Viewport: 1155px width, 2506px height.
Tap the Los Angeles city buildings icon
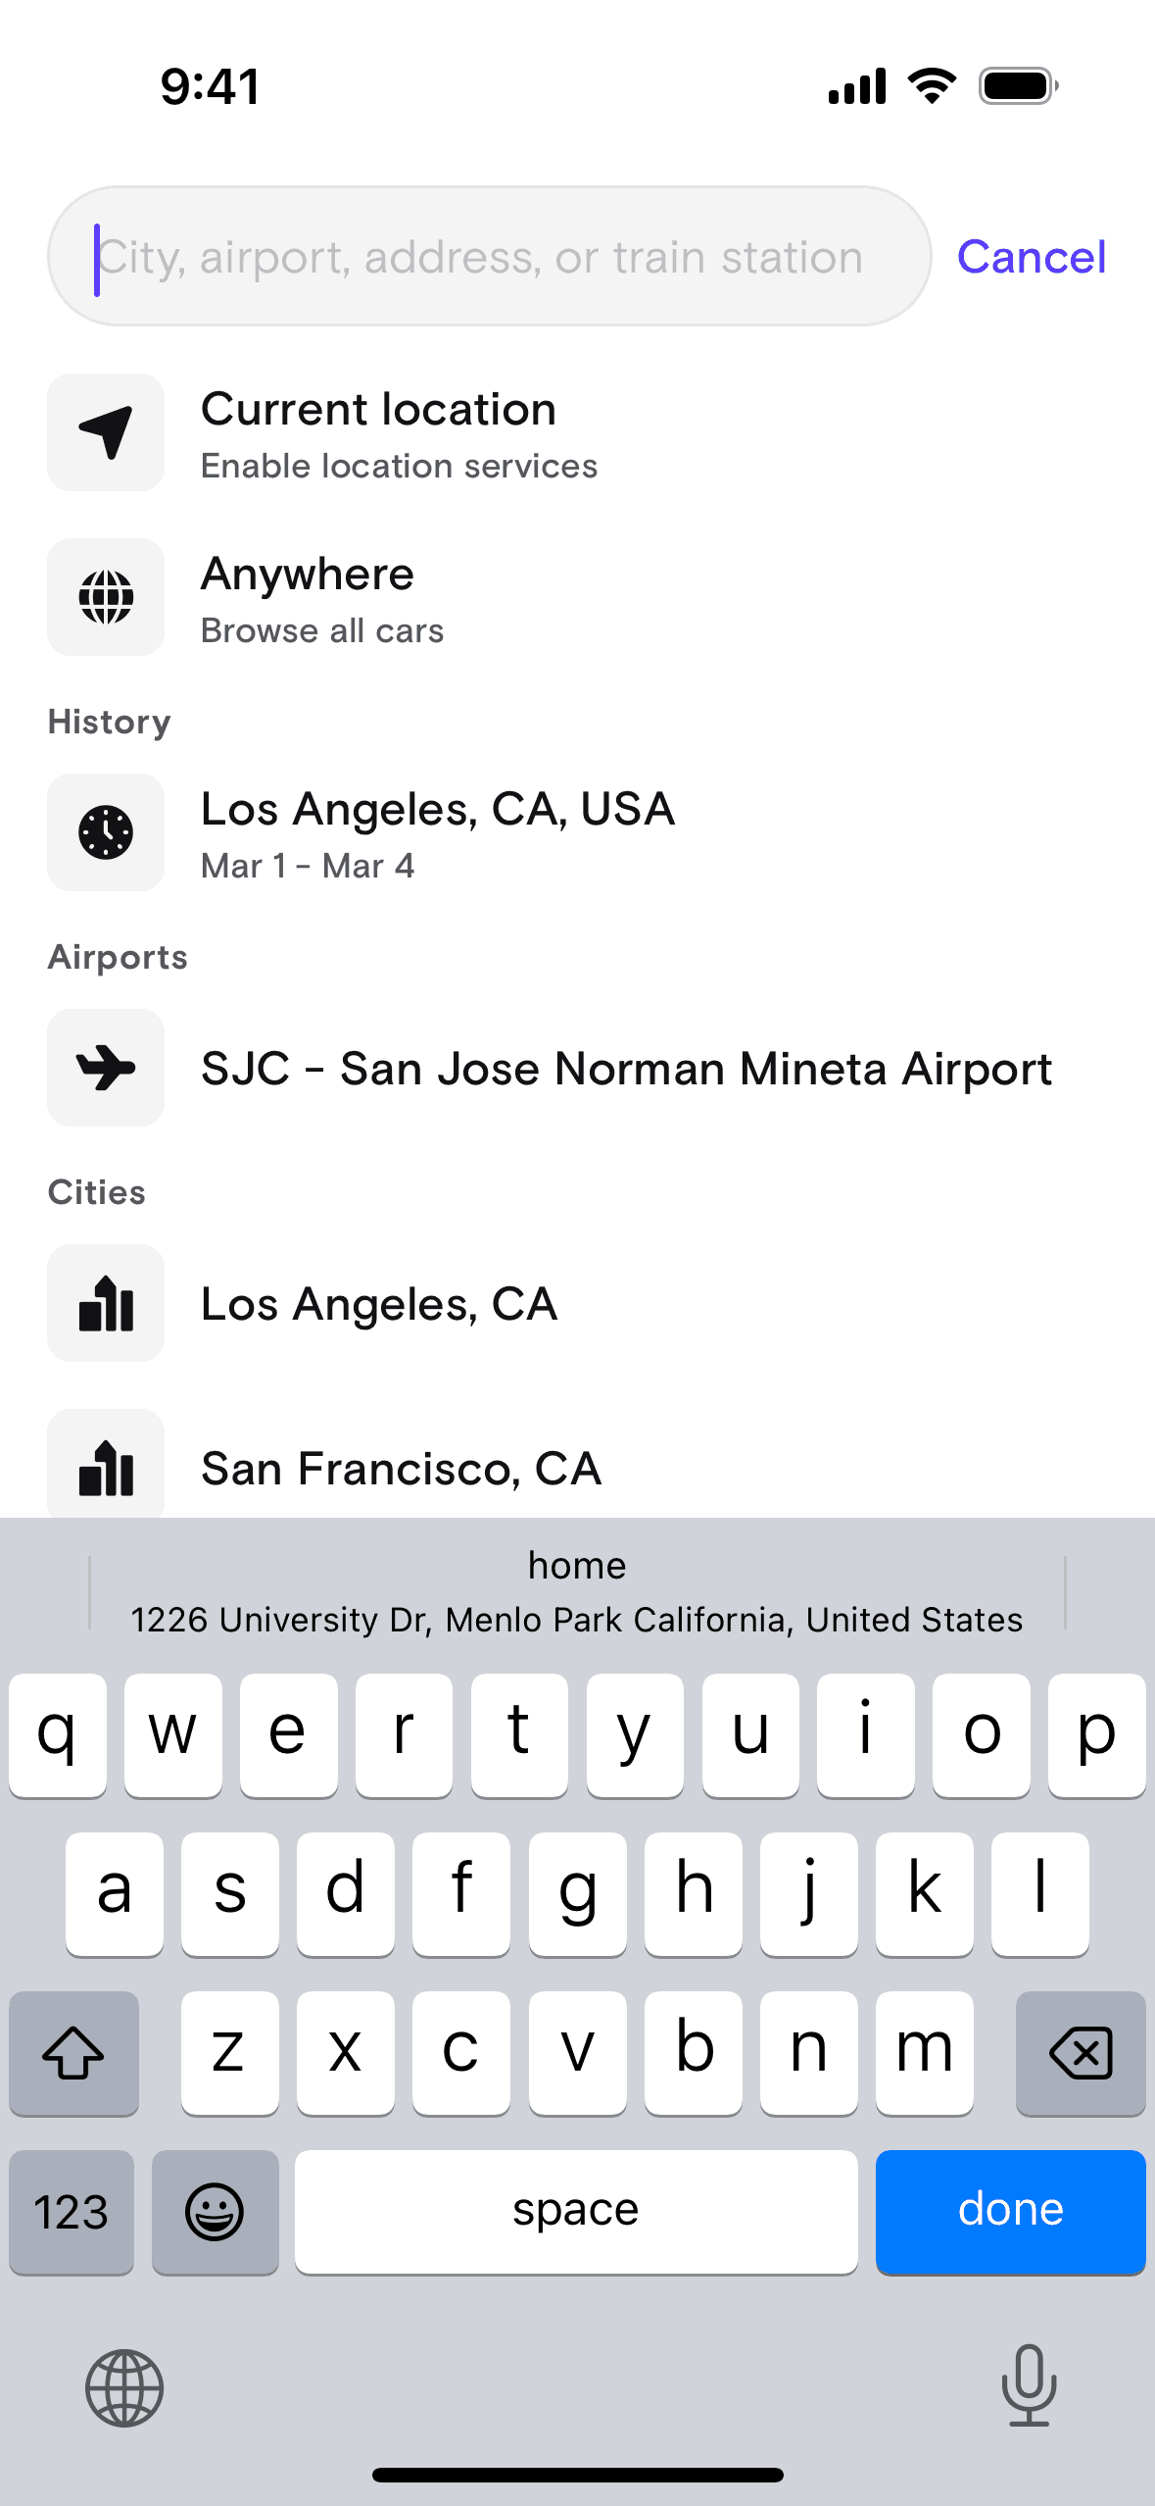[x=106, y=1303]
